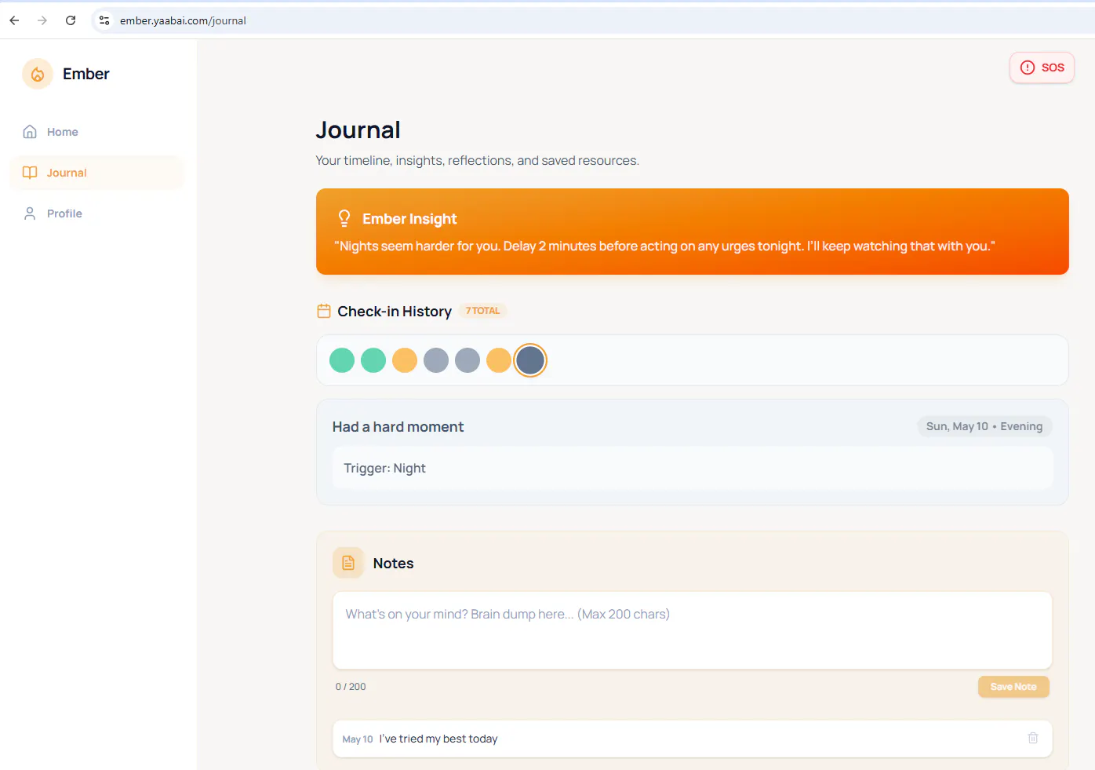The width and height of the screenshot is (1095, 770).
Task: Click the Journal book icon
Action: [30, 173]
